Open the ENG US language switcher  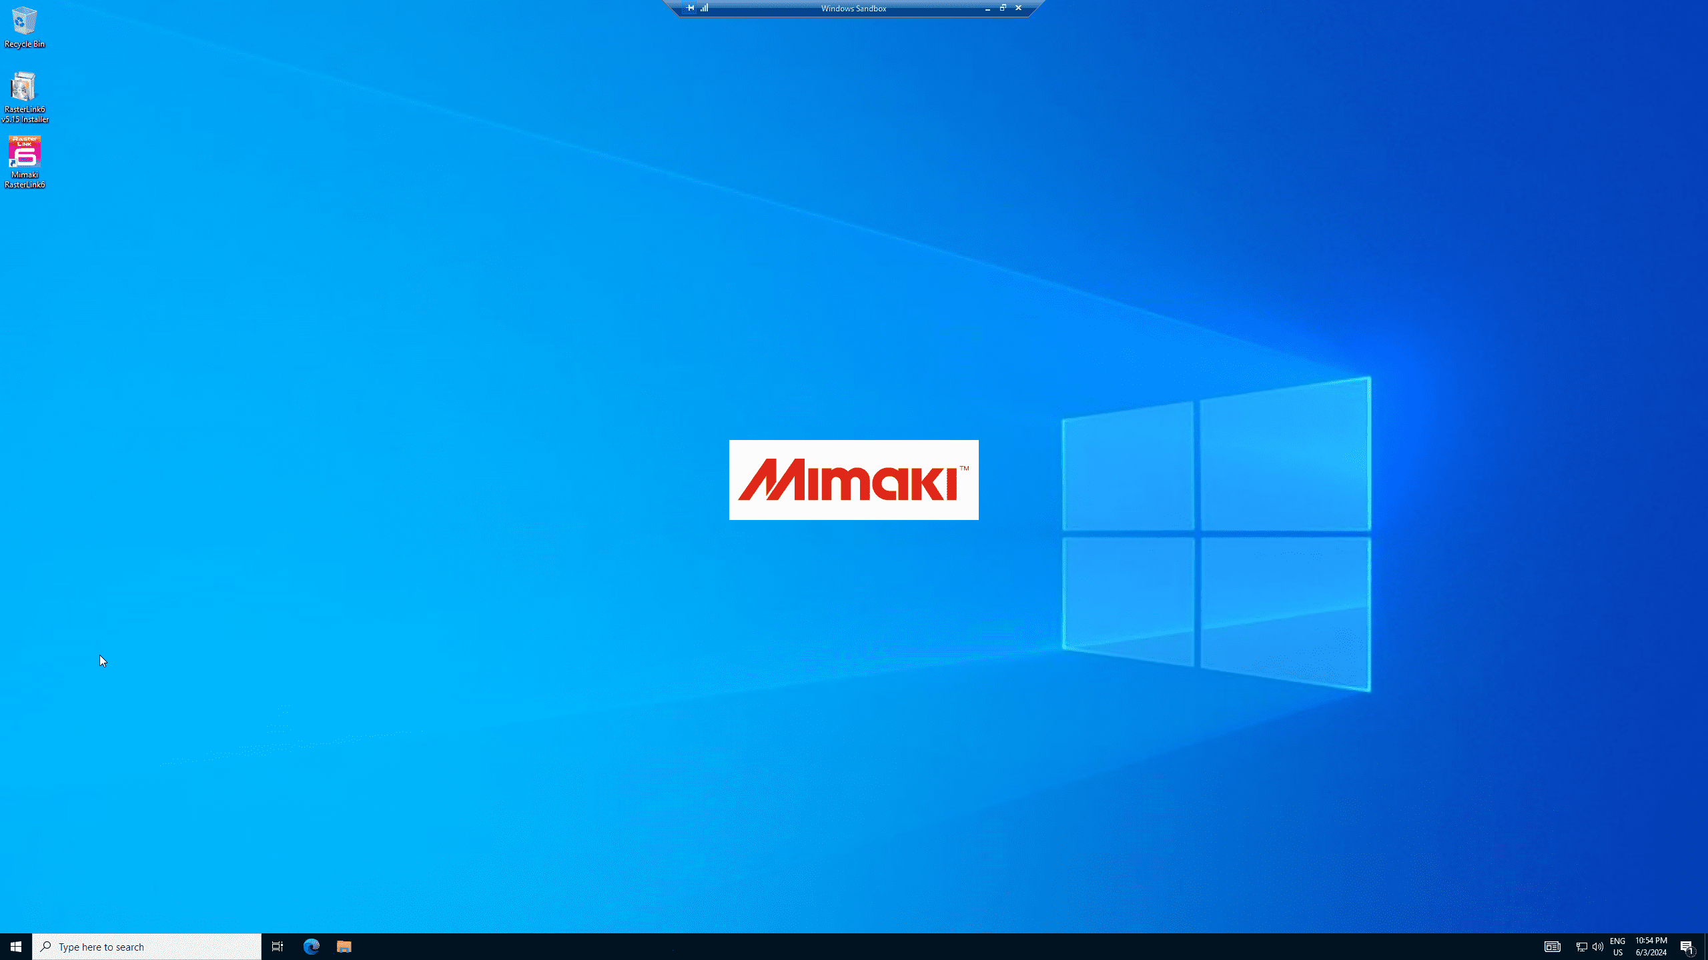[x=1617, y=946]
